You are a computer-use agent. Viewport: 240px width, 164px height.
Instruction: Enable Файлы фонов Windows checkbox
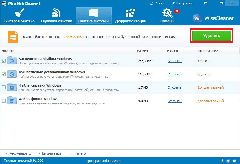4,101
